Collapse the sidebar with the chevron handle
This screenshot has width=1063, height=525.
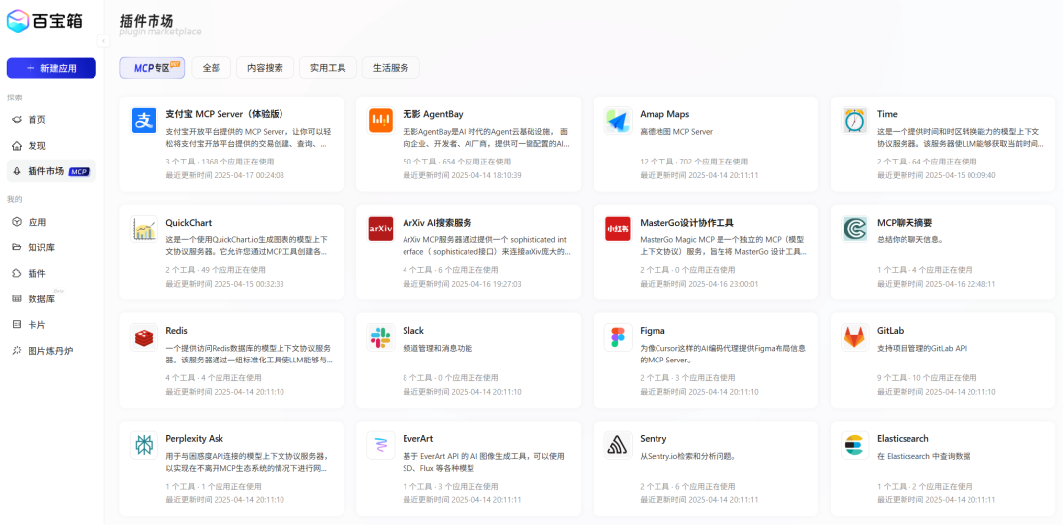(x=103, y=41)
